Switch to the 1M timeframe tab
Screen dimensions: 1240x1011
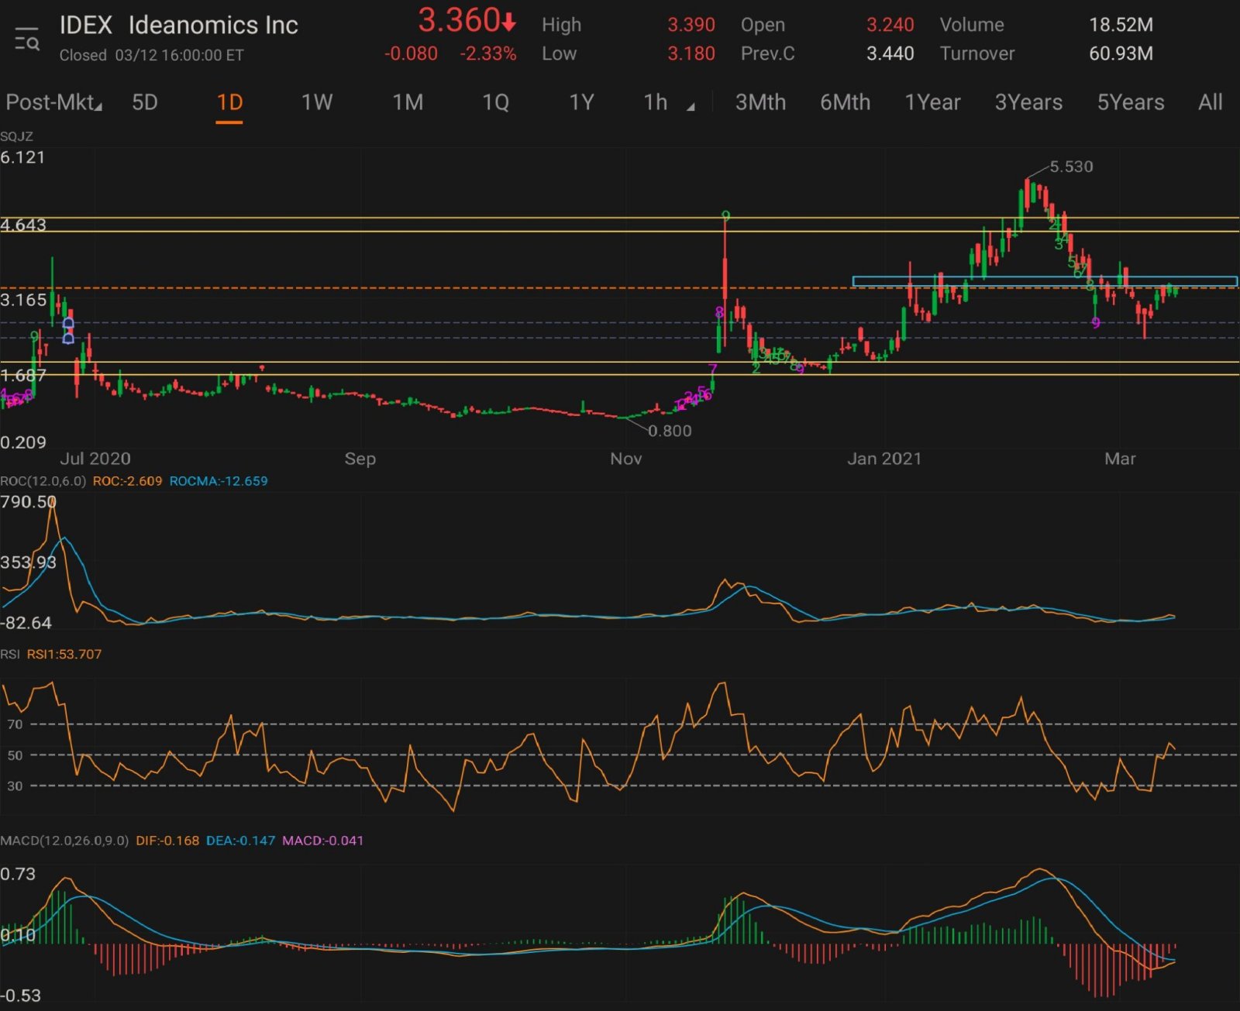[408, 102]
